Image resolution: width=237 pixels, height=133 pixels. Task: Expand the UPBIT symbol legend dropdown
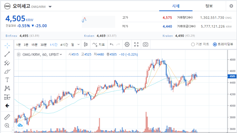61,54
